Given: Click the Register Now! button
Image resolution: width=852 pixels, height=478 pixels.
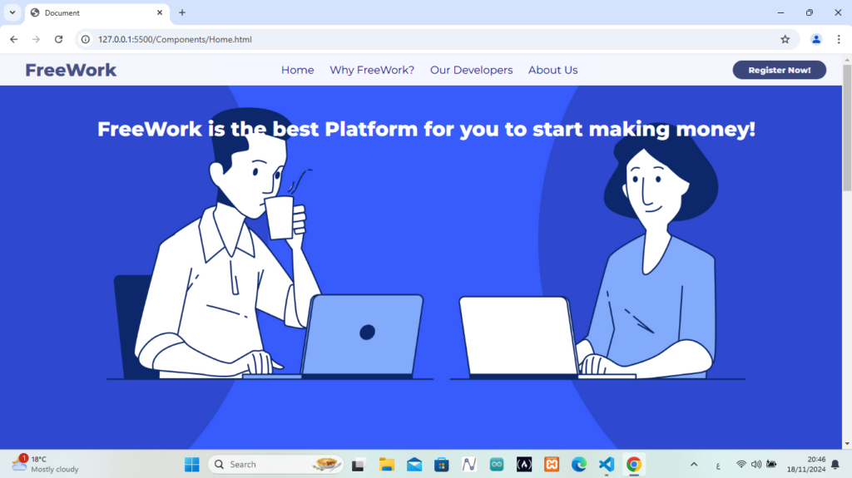Looking at the screenshot, I should click(x=779, y=70).
